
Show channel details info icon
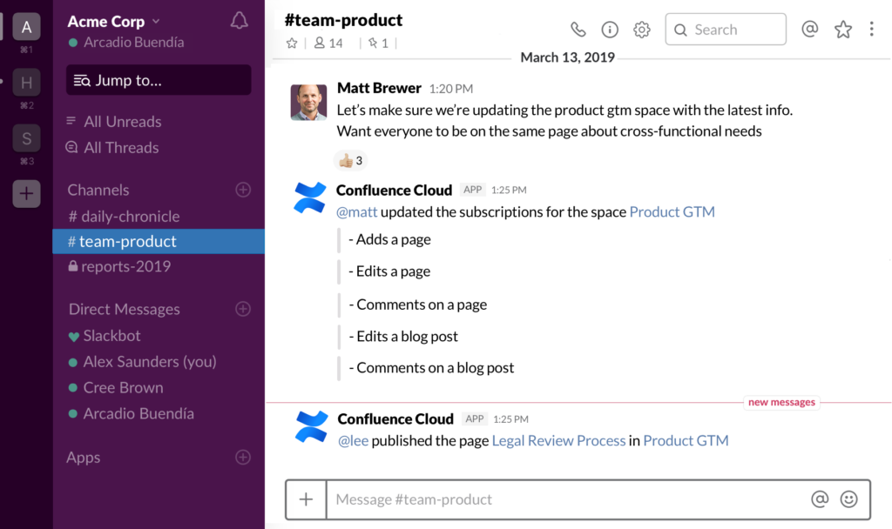click(610, 30)
